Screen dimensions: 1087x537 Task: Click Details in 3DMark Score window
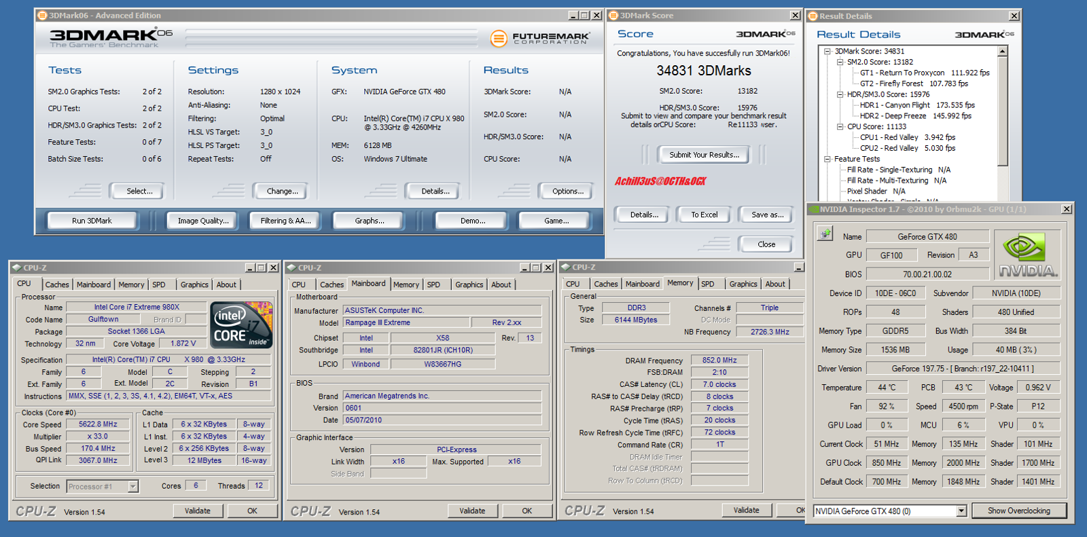tap(643, 215)
